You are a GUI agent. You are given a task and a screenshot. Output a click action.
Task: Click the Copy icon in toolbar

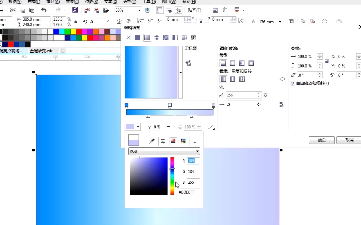click(x=23, y=10)
